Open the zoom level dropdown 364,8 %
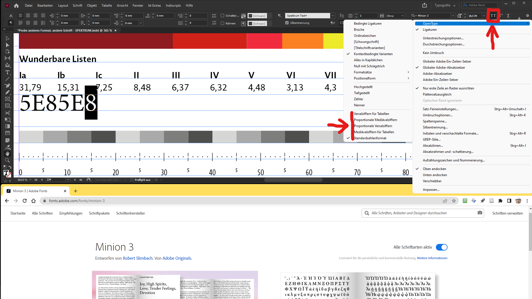532x299 pixels. click(30, 180)
